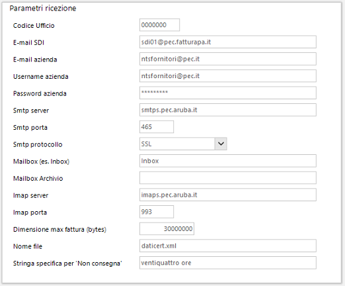Select the Username azienda field
This screenshot has width=345, height=286.
point(228,76)
